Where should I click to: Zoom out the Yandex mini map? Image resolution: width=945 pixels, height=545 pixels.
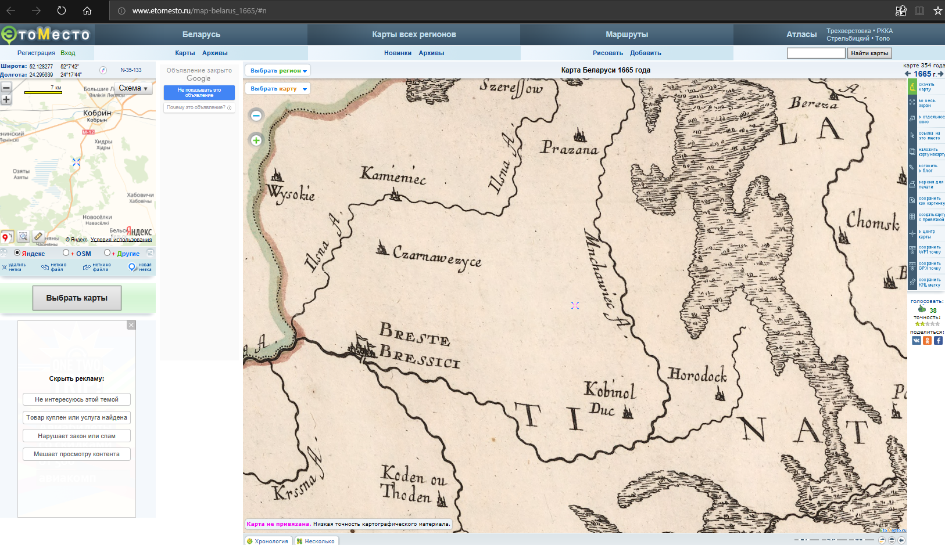click(x=6, y=88)
